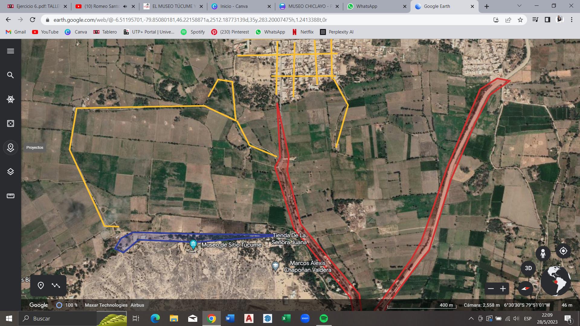
Task: Switch to MUSEO CHICLAYO tab
Action: coord(308,6)
